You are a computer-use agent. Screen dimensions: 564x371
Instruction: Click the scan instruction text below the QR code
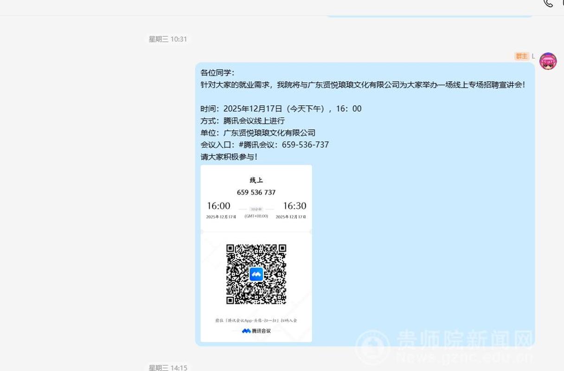[256, 320]
